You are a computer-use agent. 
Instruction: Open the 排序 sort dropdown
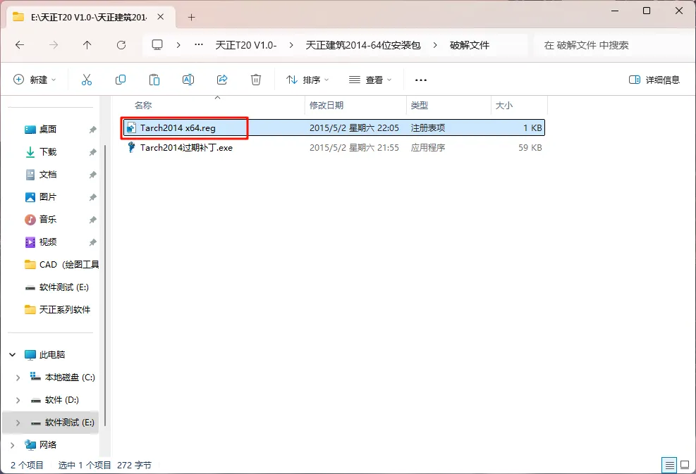point(307,80)
